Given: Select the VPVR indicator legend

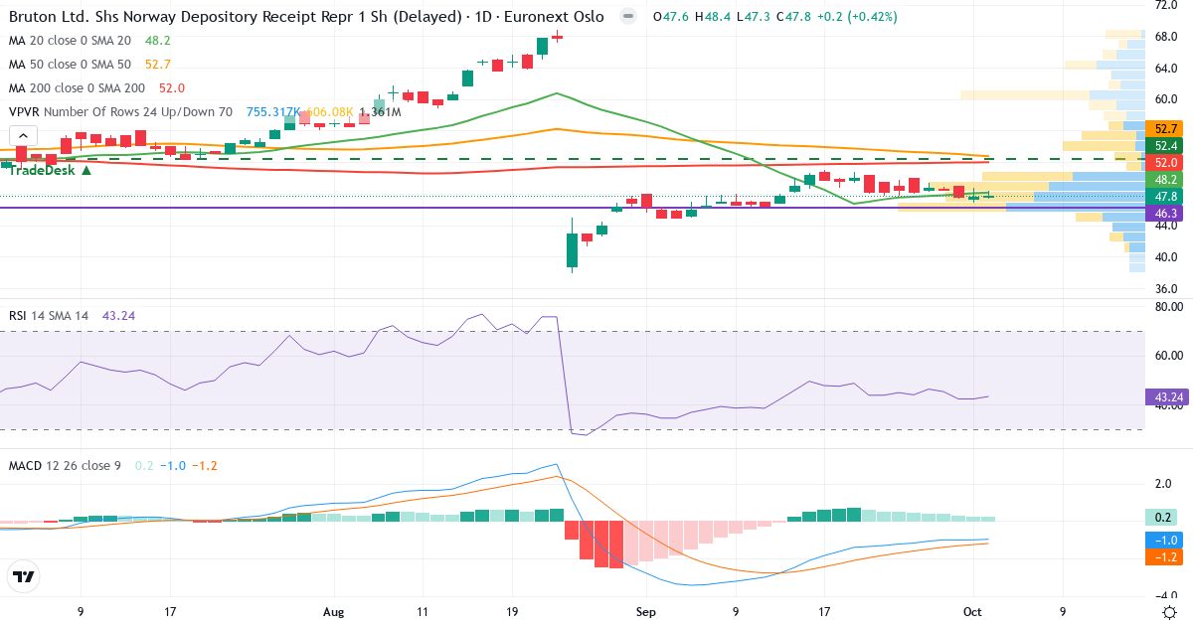Looking at the screenshot, I should [x=205, y=112].
